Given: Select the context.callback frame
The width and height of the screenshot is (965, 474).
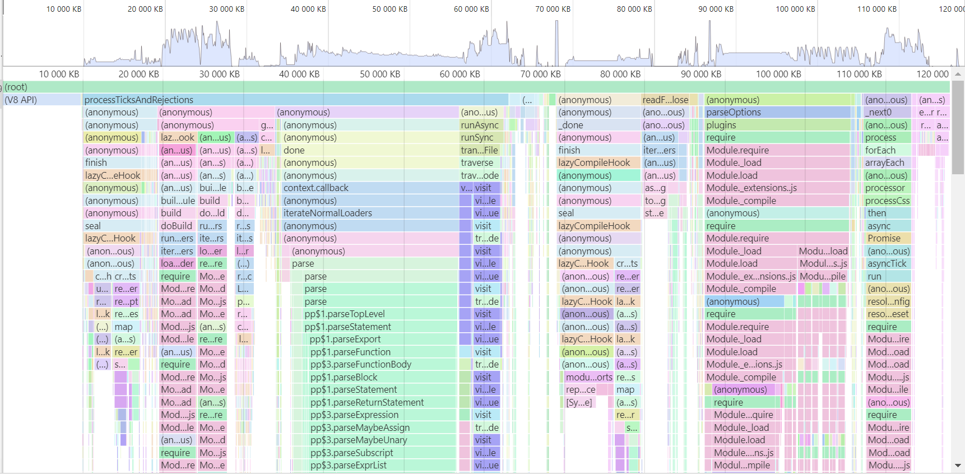Looking at the screenshot, I should click(x=369, y=188).
